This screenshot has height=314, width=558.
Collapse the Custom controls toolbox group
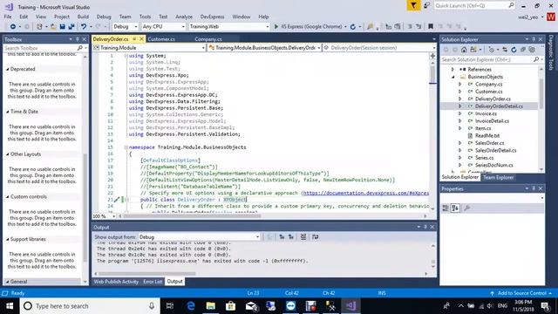tap(8, 196)
